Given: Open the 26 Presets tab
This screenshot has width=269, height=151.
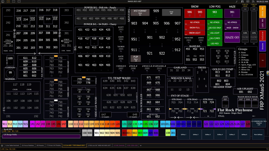Looking at the screenshot, I should pyautogui.click(x=40, y=145).
